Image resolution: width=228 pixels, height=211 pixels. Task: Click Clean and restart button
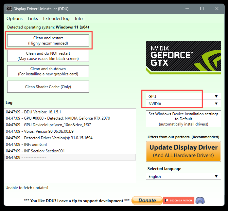tap(48, 41)
